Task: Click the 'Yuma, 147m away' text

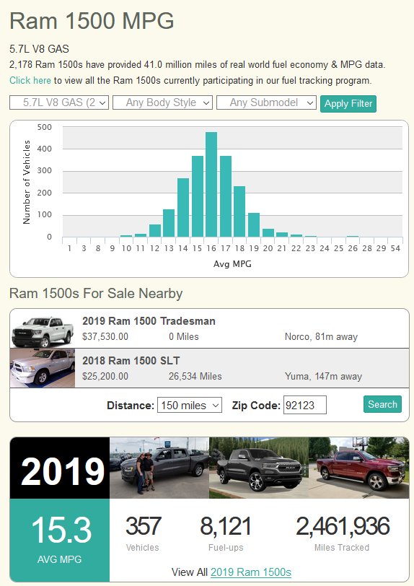Action: point(323,376)
